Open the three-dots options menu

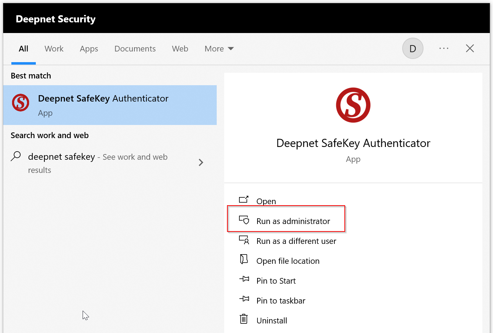(444, 49)
